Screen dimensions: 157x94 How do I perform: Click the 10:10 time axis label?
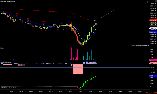click(110, 91)
